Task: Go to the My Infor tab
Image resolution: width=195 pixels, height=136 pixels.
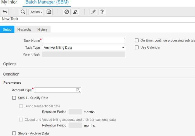Action: (x=9, y=2)
